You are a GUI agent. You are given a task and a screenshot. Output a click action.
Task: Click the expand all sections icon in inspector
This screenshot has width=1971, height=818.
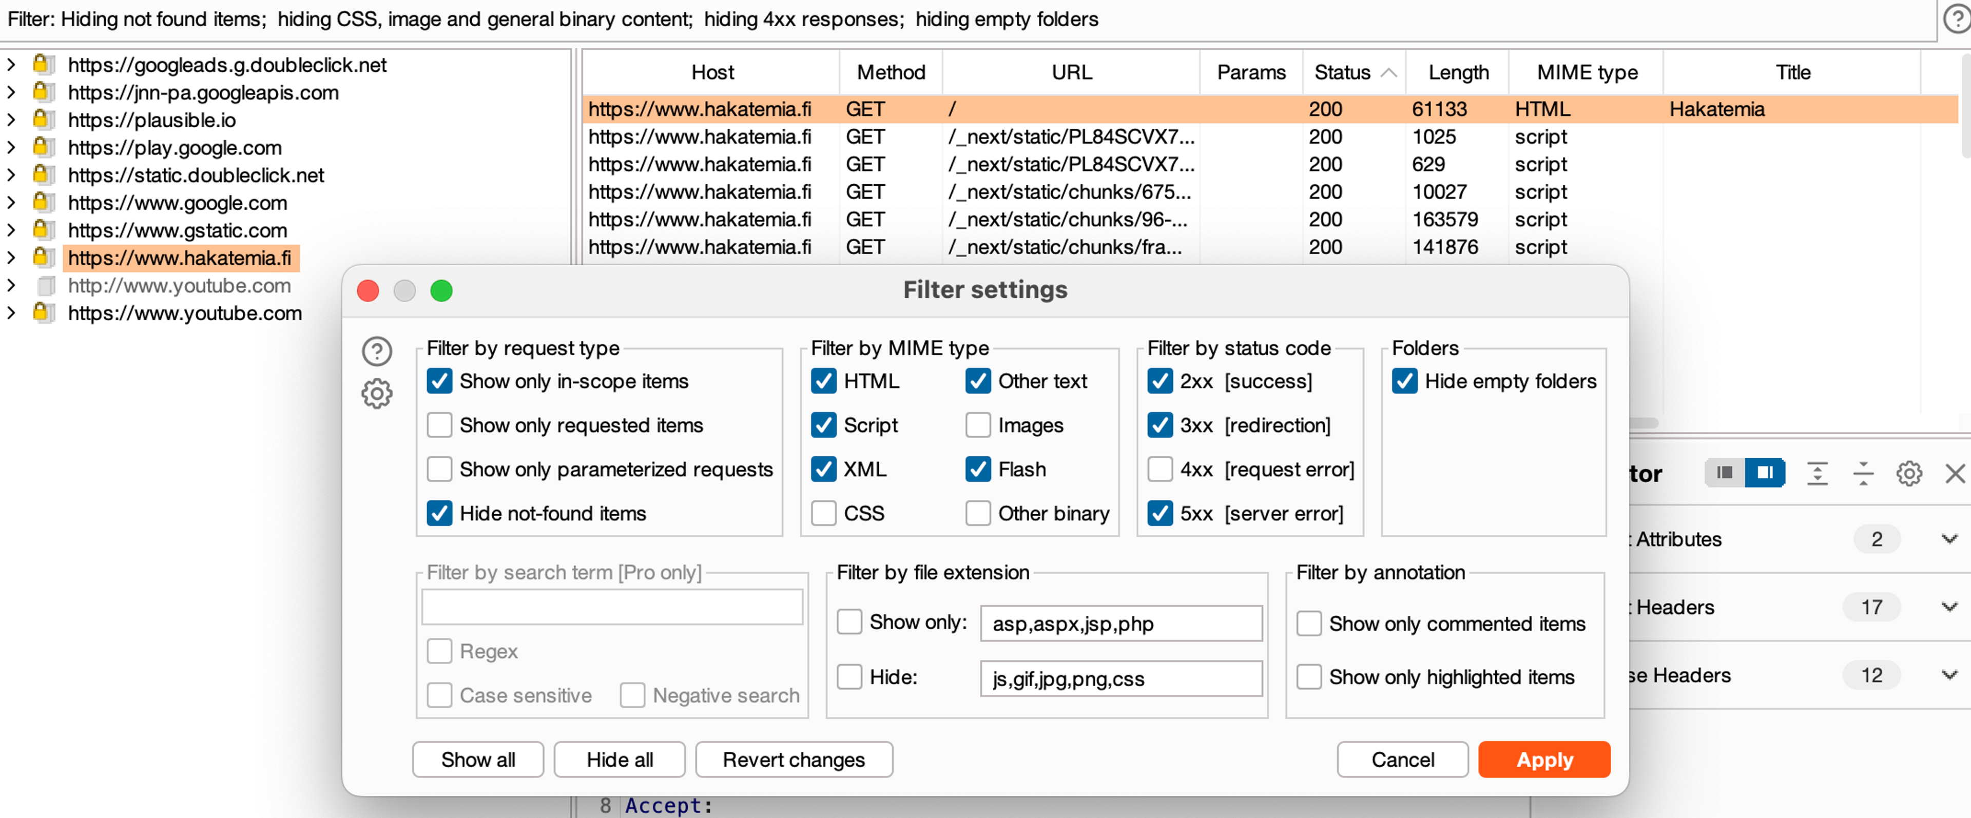[1817, 474]
